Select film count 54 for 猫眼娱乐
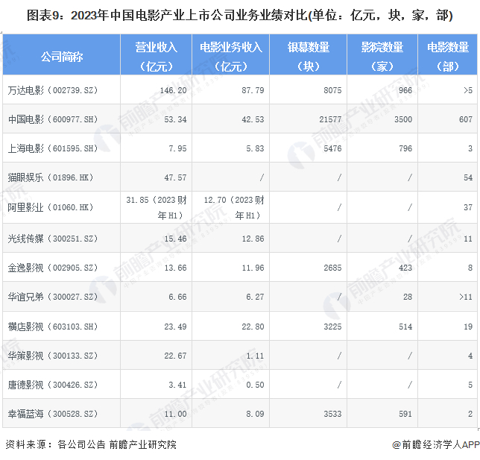 coord(468,177)
